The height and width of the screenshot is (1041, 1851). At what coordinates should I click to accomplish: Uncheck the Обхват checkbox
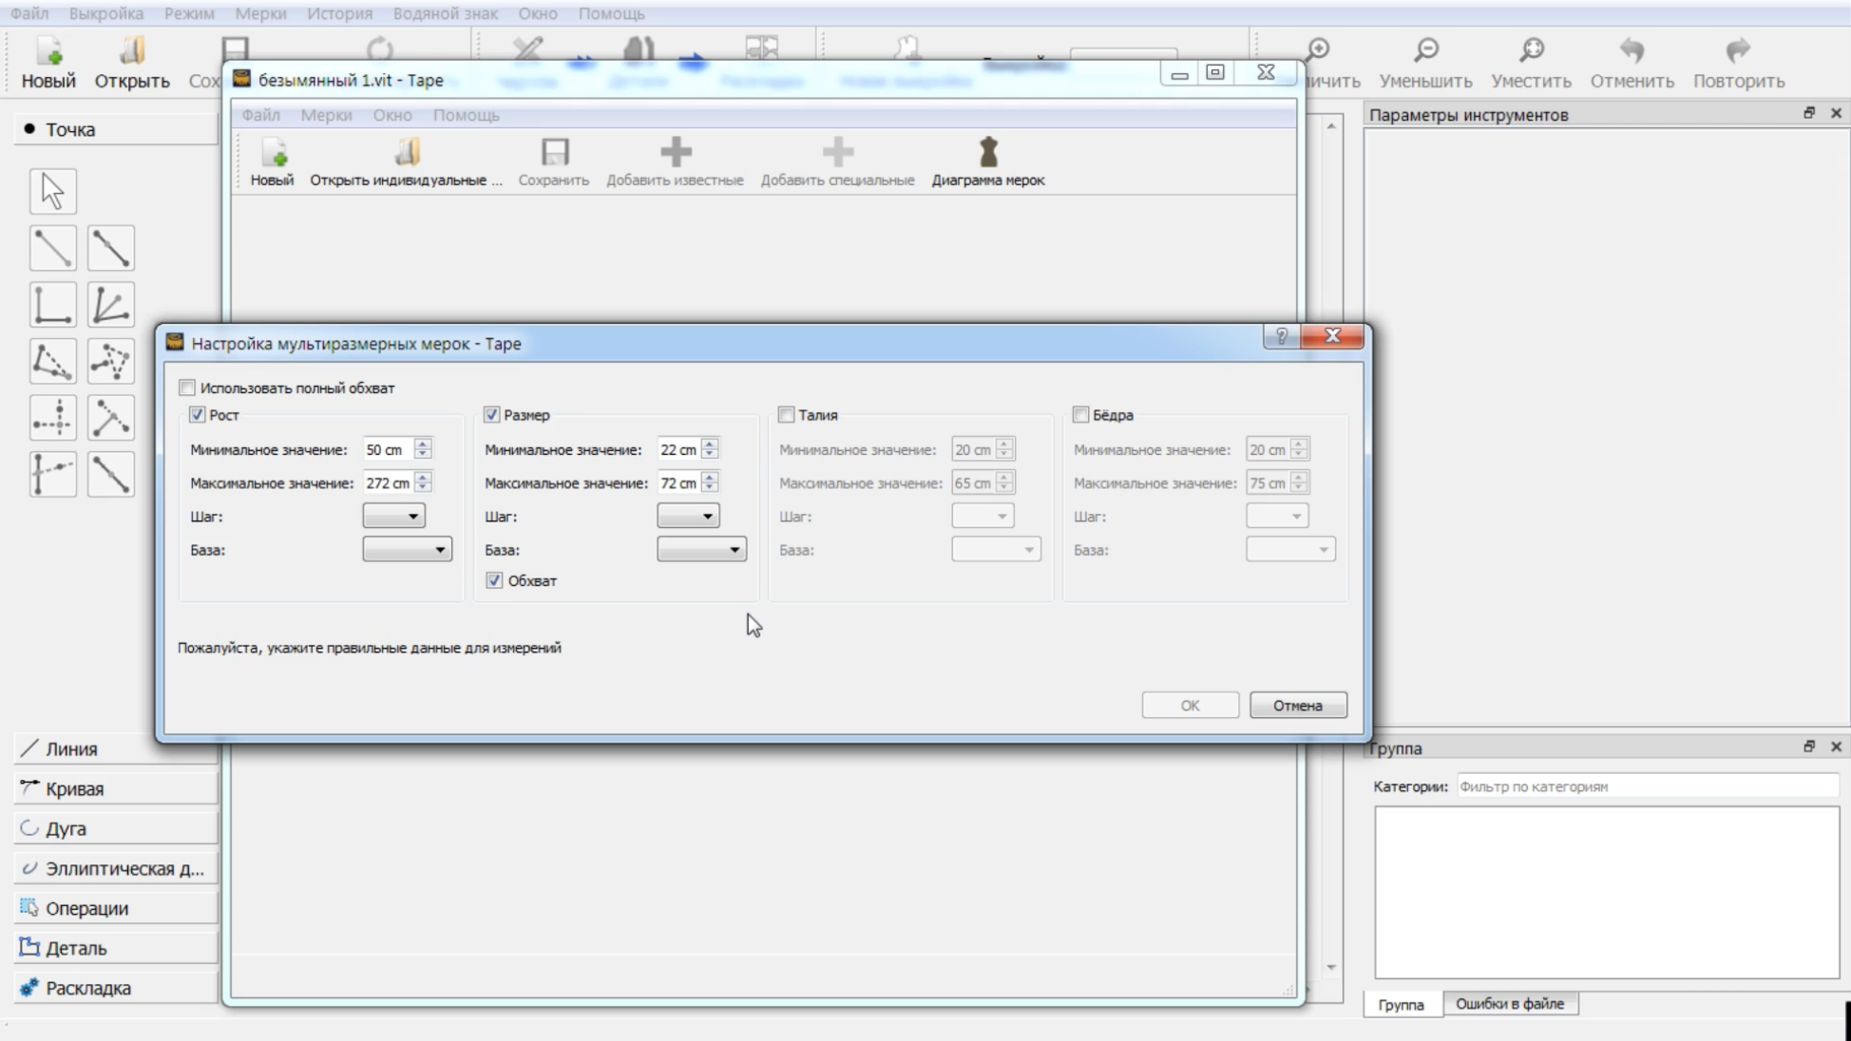[x=494, y=580]
